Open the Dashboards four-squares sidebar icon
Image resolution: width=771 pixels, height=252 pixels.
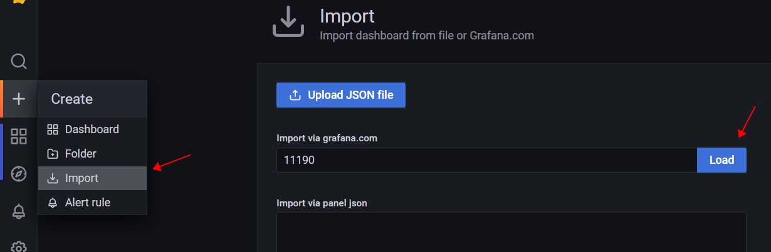coord(19,136)
